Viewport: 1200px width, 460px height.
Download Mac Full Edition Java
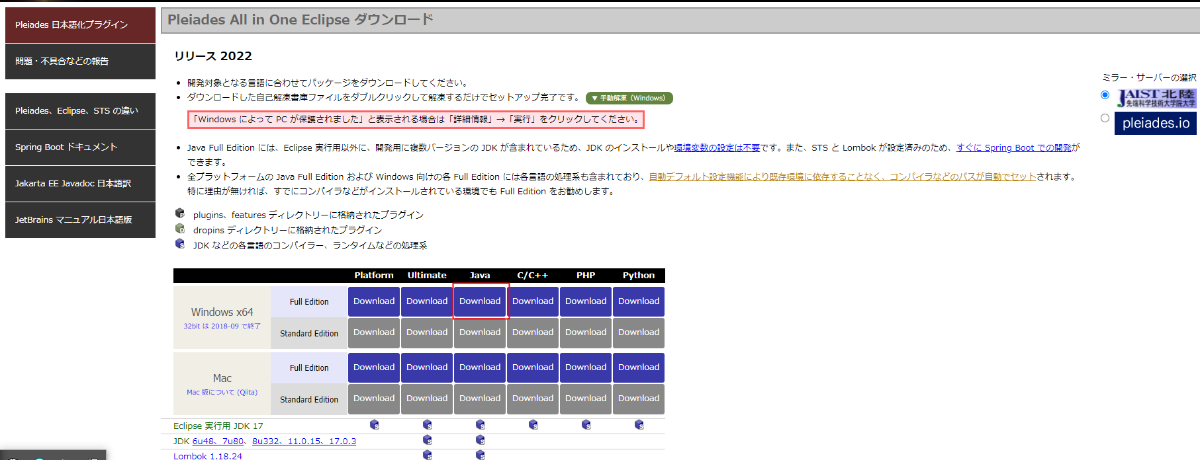click(x=480, y=367)
